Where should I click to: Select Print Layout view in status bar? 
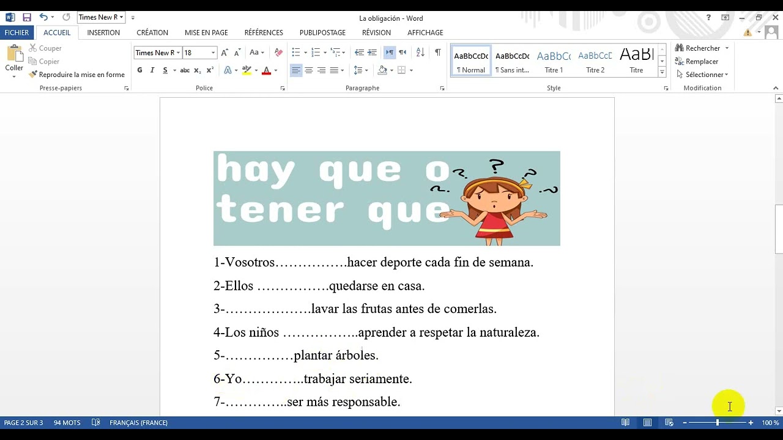point(647,422)
